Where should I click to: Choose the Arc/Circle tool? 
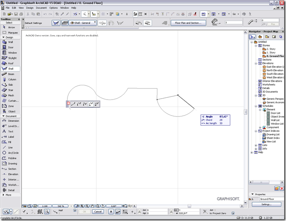click(x=10, y=153)
